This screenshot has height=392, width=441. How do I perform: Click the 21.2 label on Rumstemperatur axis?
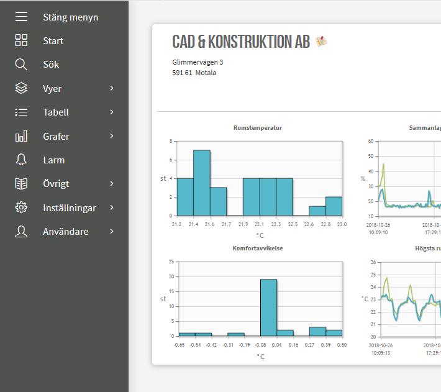(x=176, y=224)
